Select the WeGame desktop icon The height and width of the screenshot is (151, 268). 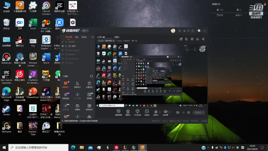(x=6, y=128)
